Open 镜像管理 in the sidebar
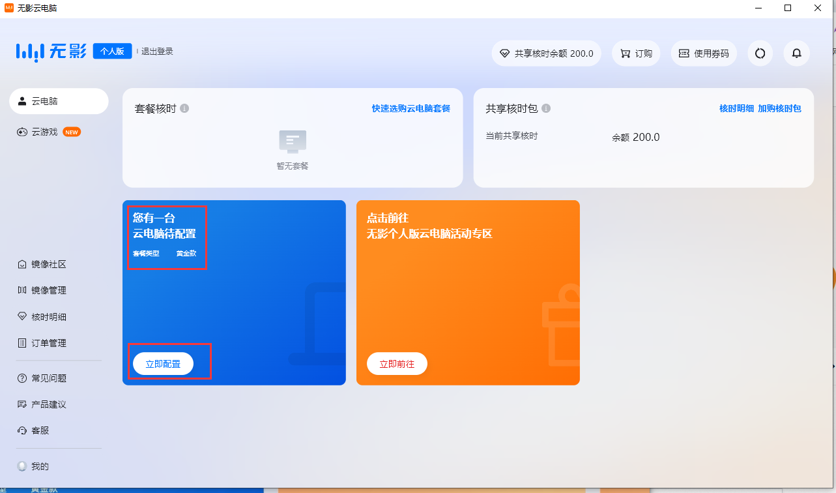The image size is (836, 493). click(42, 290)
